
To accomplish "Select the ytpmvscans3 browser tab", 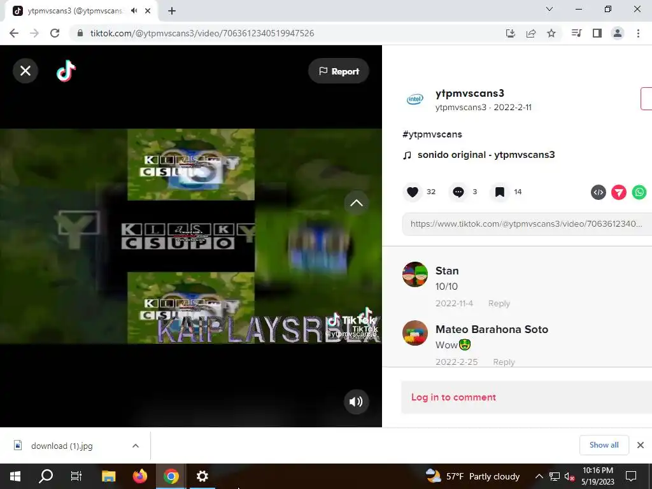I will [81, 11].
